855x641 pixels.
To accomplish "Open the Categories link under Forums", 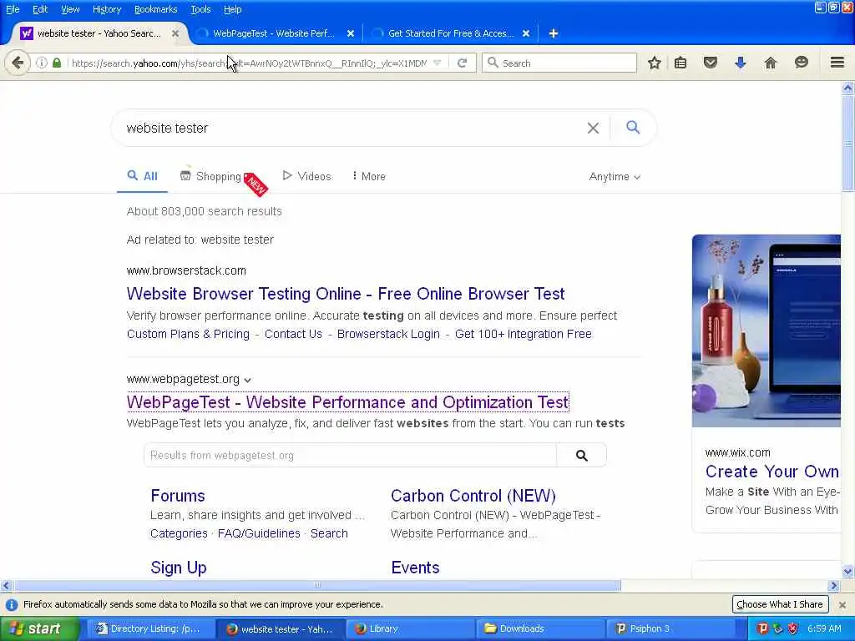I will (179, 533).
